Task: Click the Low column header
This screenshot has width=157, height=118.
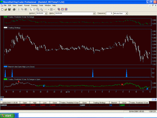Action: (x=45, y=103)
